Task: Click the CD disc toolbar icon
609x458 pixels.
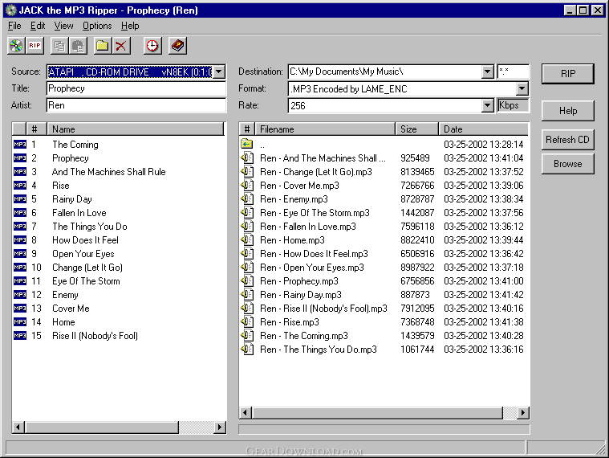Action: (x=16, y=46)
